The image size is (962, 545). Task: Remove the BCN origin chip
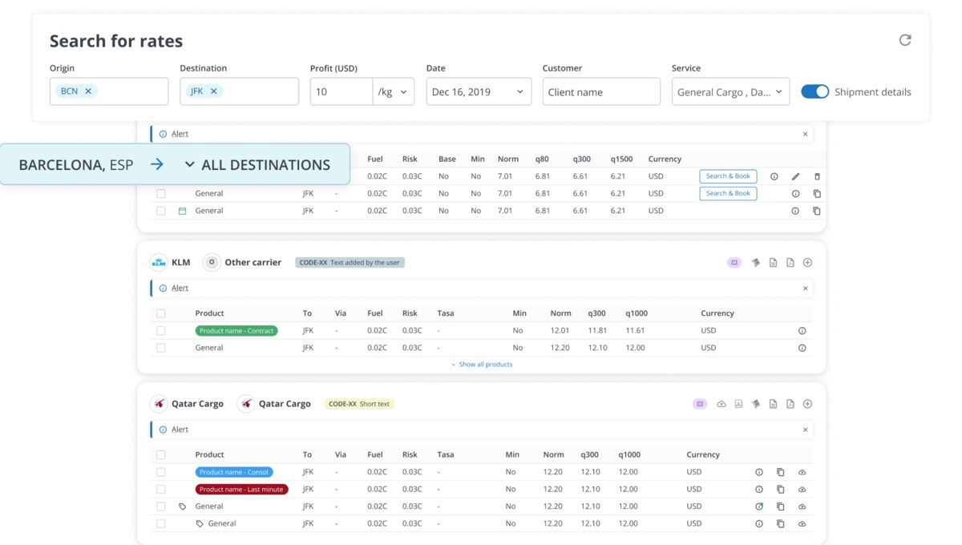(x=88, y=91)
